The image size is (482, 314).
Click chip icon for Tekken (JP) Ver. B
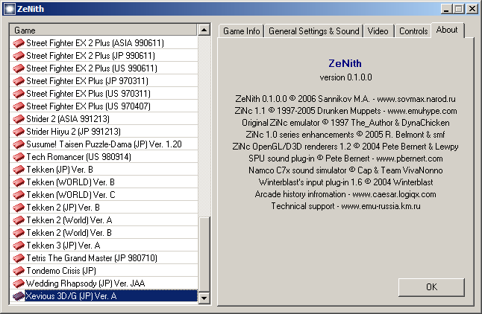pyautogui.click(x=19, y=170)
